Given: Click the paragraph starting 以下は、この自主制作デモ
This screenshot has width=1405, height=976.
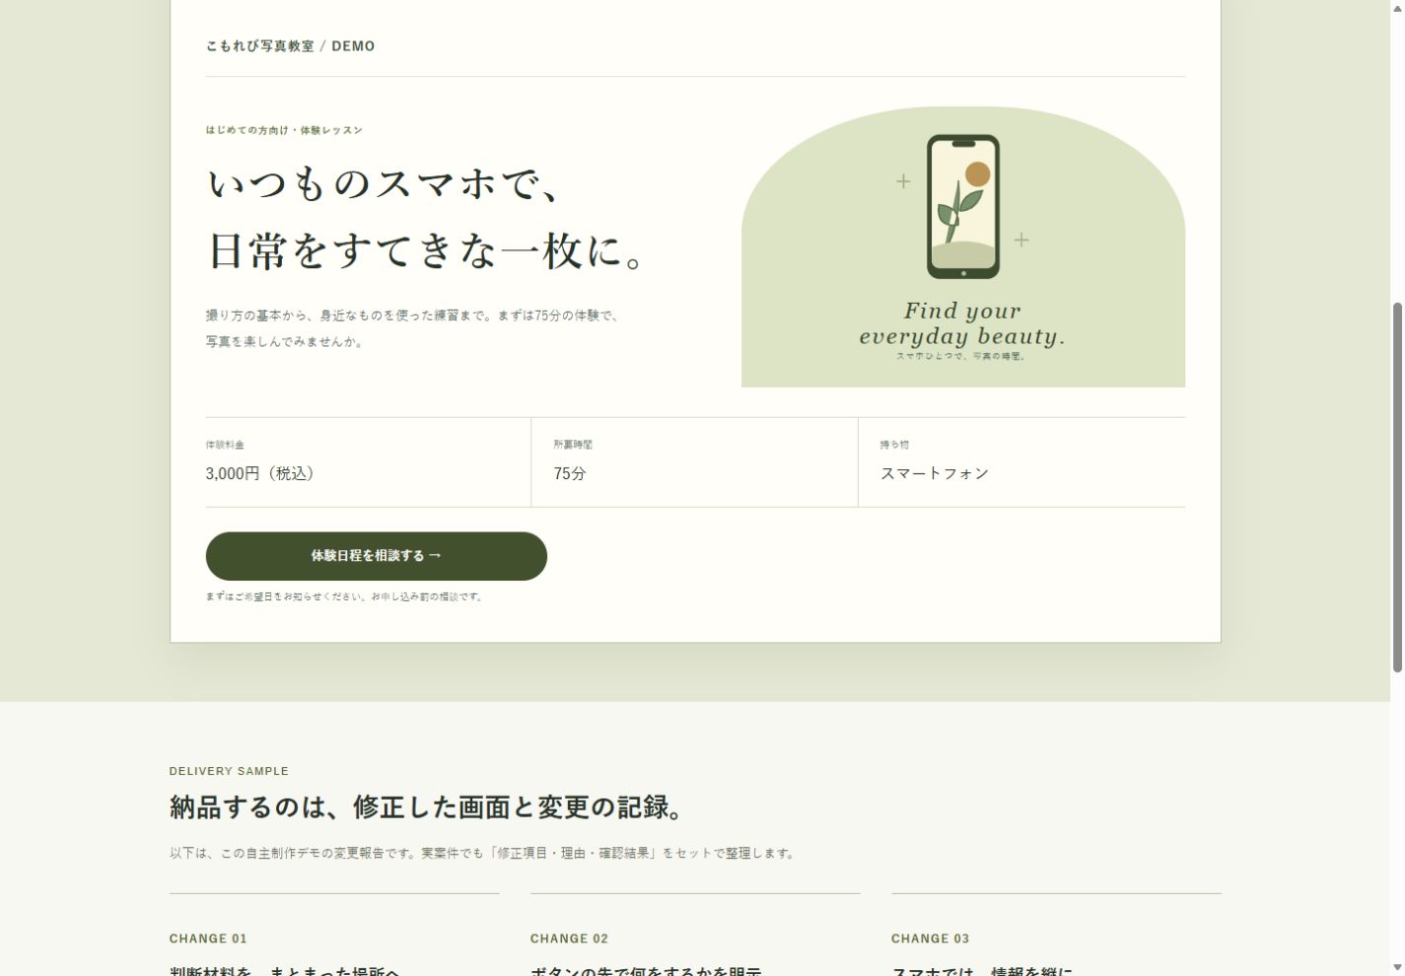Looking at the screenshot, I should (x=483, y=853).
